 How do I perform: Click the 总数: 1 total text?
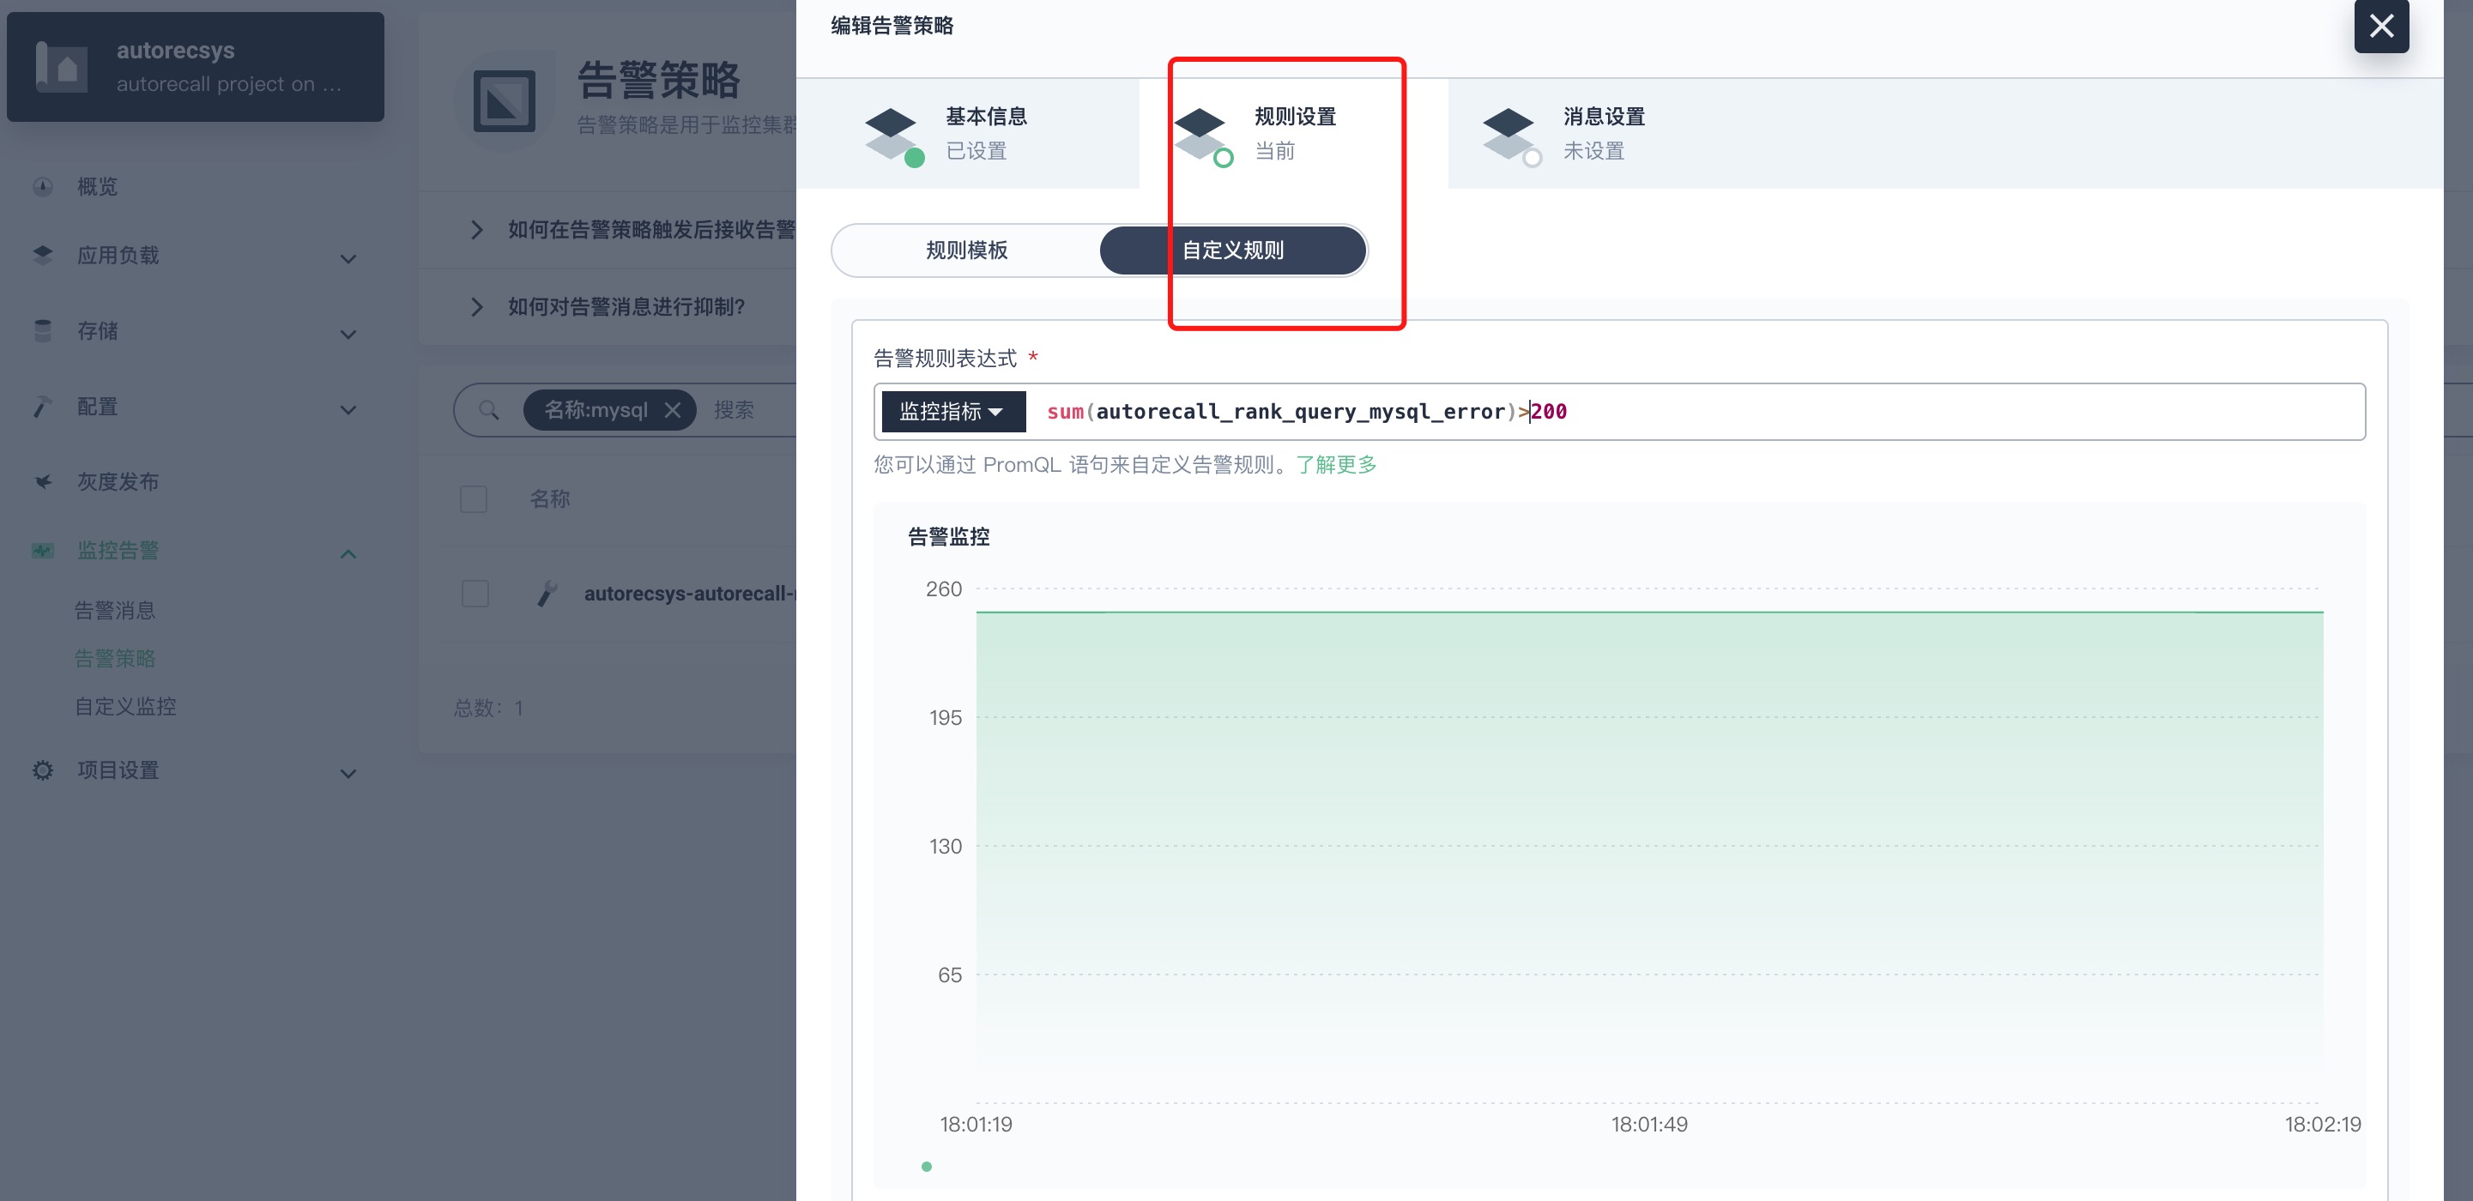point(488,709)
